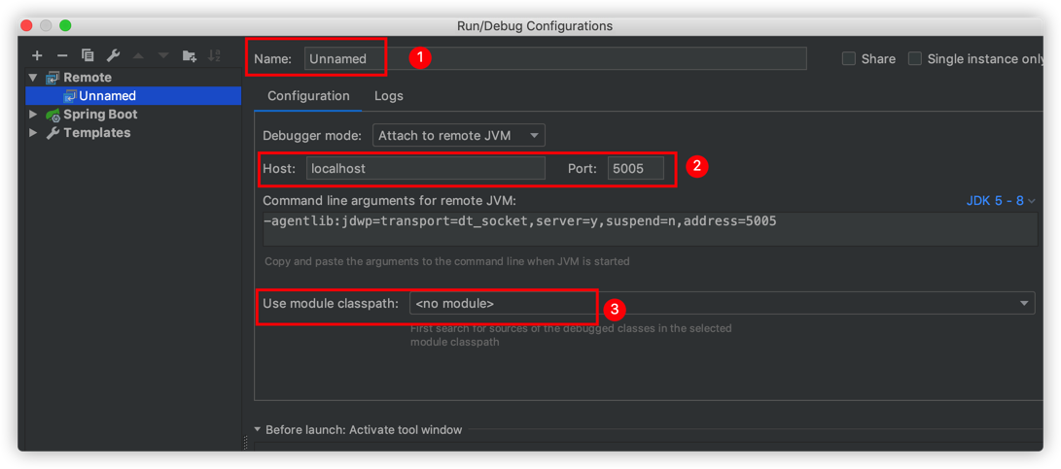
Task: Add new configuration with plus icon
Action: 37,56
